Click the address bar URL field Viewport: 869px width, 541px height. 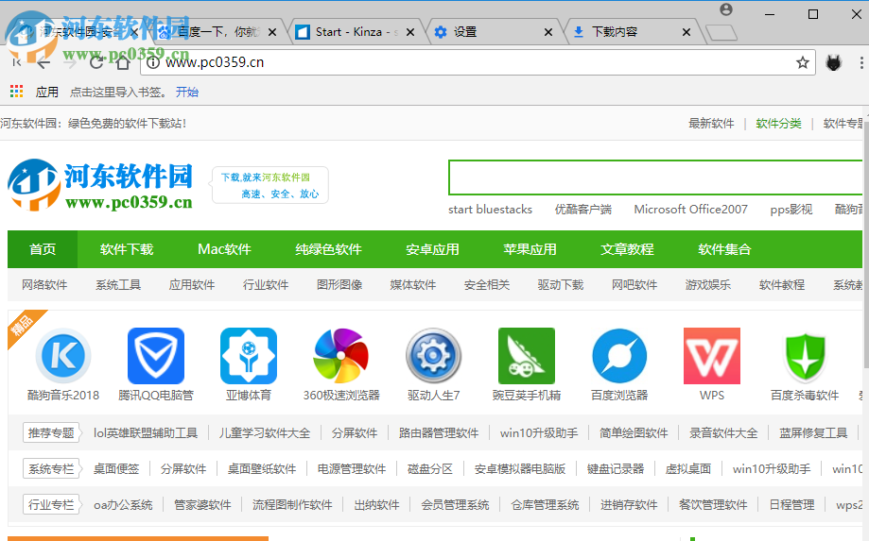[x=477, y=62]
